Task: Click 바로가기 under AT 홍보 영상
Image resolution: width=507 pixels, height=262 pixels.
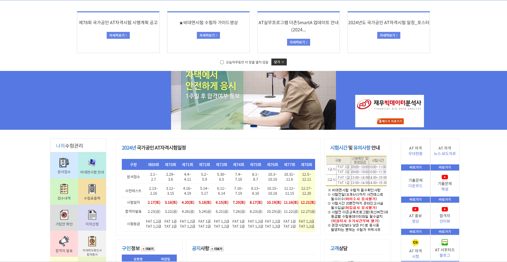Action: tap(415, 232)
